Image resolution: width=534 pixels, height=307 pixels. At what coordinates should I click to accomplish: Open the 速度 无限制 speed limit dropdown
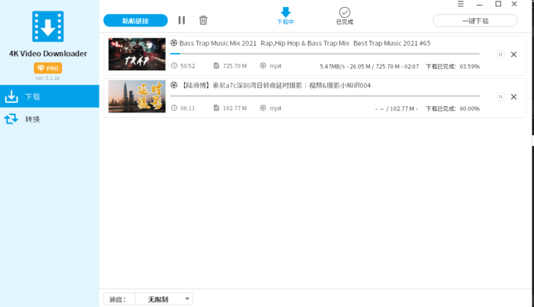(164, 299)
